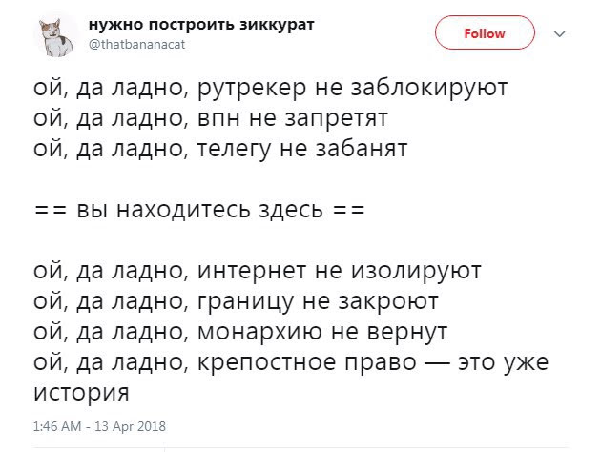Click the word забанят in the third line
Screen dimensions: 601x452
point(362,150)
